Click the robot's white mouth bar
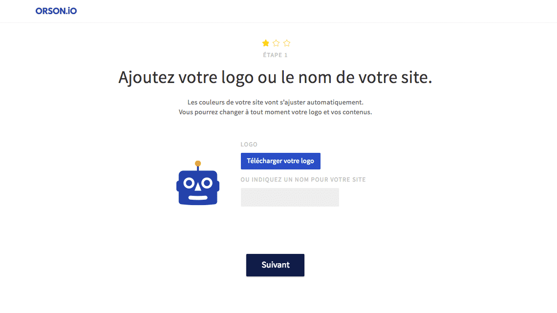Image resolution: width=557 pixels, height=313 pixels. coord(198,198)
